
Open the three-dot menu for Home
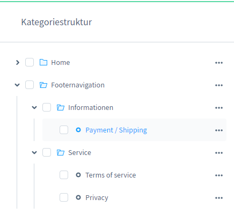tap(219, 63)
